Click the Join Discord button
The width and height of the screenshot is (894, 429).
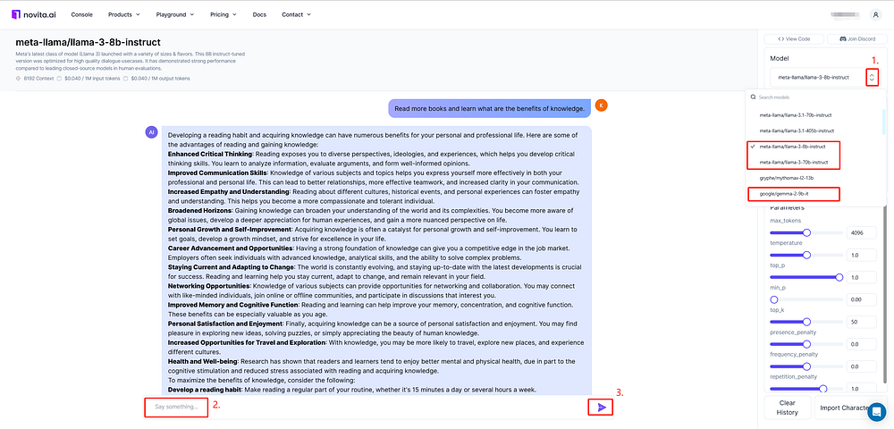(856, 38)
